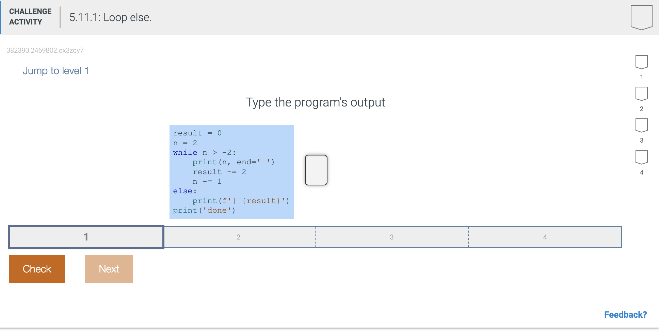
Task: Click the shield badge next to activity title
Action: [641, 17]
